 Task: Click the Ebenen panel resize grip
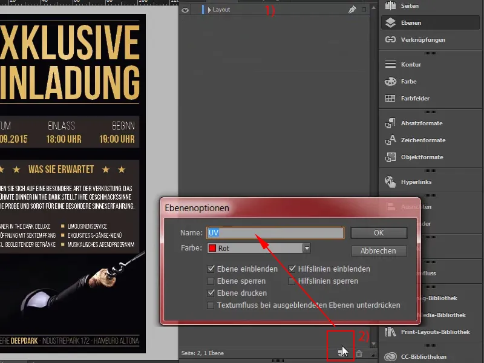373,354
